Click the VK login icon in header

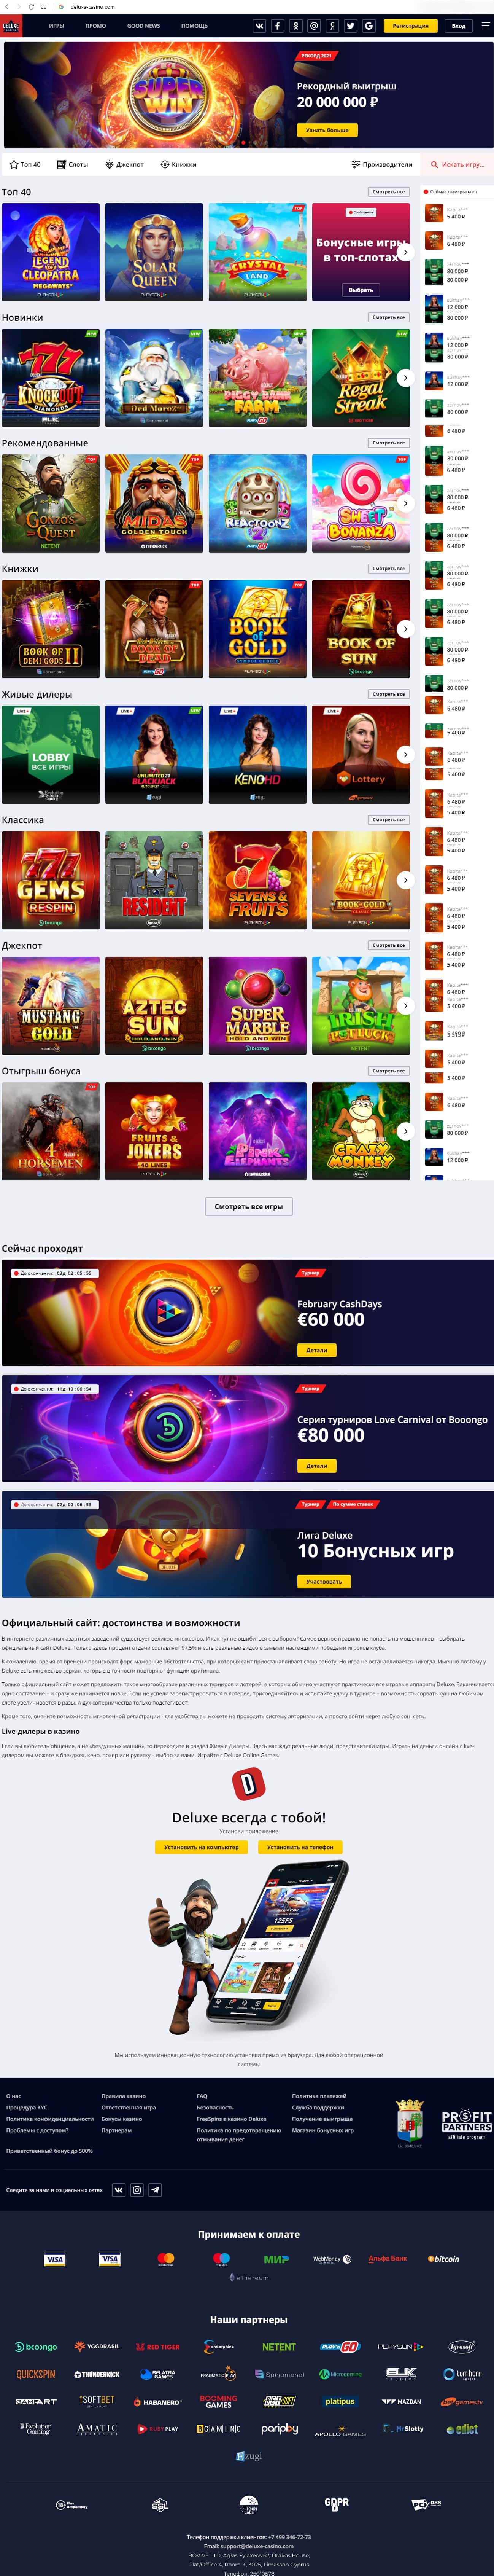click(260, 26)
